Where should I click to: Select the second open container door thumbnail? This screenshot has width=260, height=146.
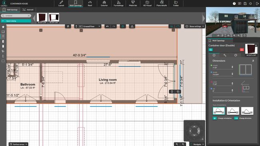click(54, 18)
